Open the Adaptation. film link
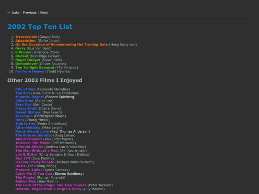 [x=26, y=41]
